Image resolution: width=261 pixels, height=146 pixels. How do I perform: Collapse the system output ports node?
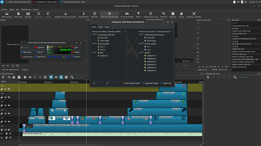[93, 53]
